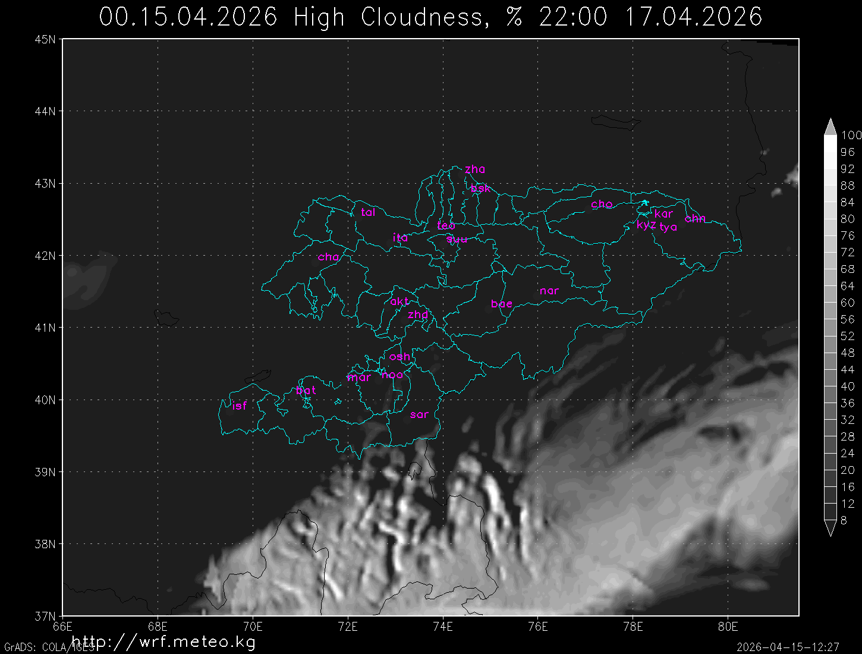Click the 'bae' station marker
Screen dimensions: 862x654
point(502,304)
